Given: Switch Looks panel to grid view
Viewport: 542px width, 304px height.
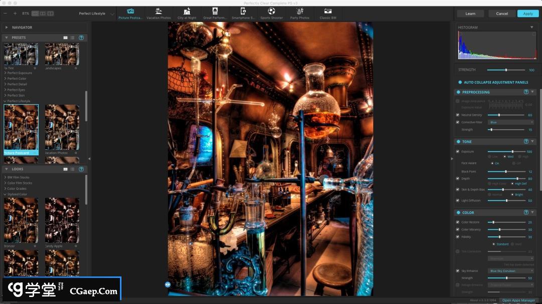Looking at the screenshot, I should tap(65, 169).
